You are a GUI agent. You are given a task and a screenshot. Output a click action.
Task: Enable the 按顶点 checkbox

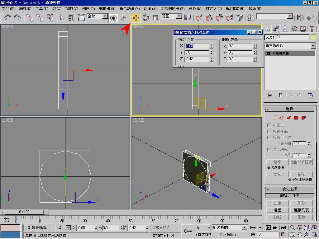[x=269, y=125]
